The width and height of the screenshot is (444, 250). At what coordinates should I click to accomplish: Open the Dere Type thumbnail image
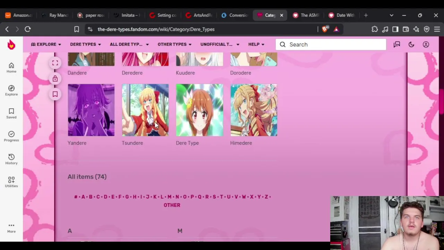(199, 110)
